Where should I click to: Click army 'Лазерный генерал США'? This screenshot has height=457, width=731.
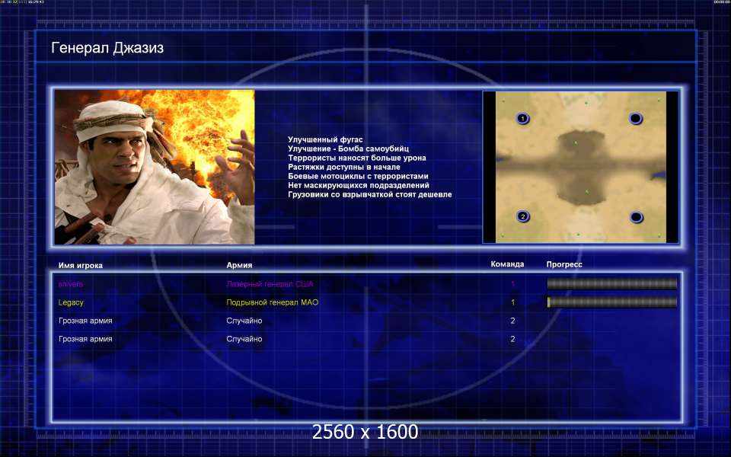pos(270,284)
